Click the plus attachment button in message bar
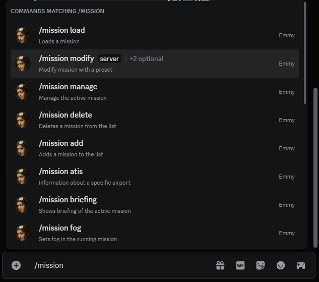 (x=16, y=265)
